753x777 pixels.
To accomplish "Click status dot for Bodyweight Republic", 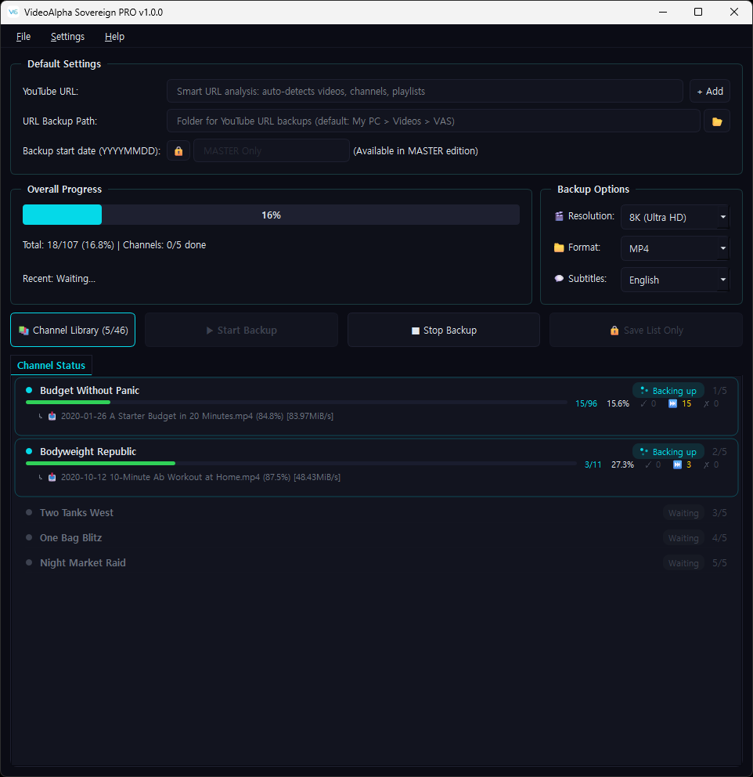I will [x=29, y=451].
